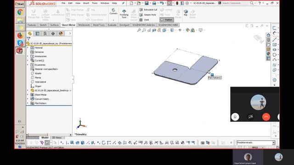Click the Vent tool
Viewport: 294px width, 165px height.
pos(144,20)
